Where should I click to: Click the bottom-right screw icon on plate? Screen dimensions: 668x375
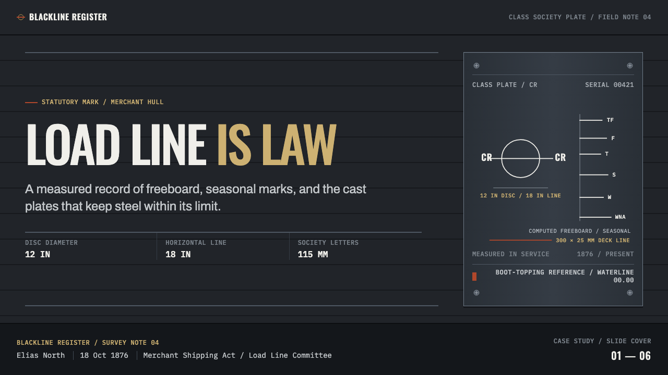[630, 293]
